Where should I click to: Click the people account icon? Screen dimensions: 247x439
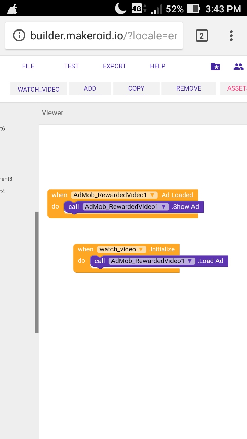click(238, 67)
